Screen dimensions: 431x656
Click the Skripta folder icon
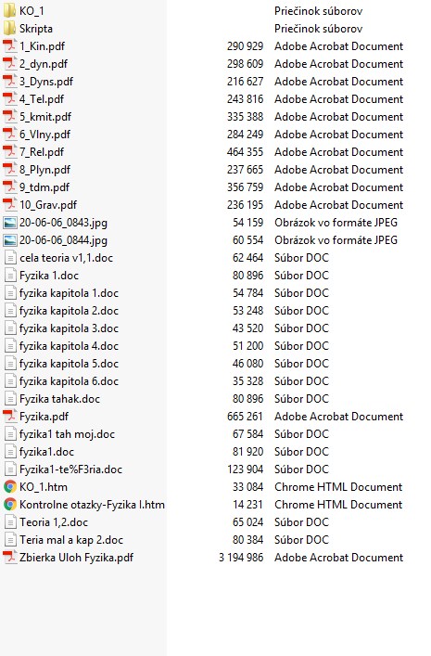[x=9, y=29]
